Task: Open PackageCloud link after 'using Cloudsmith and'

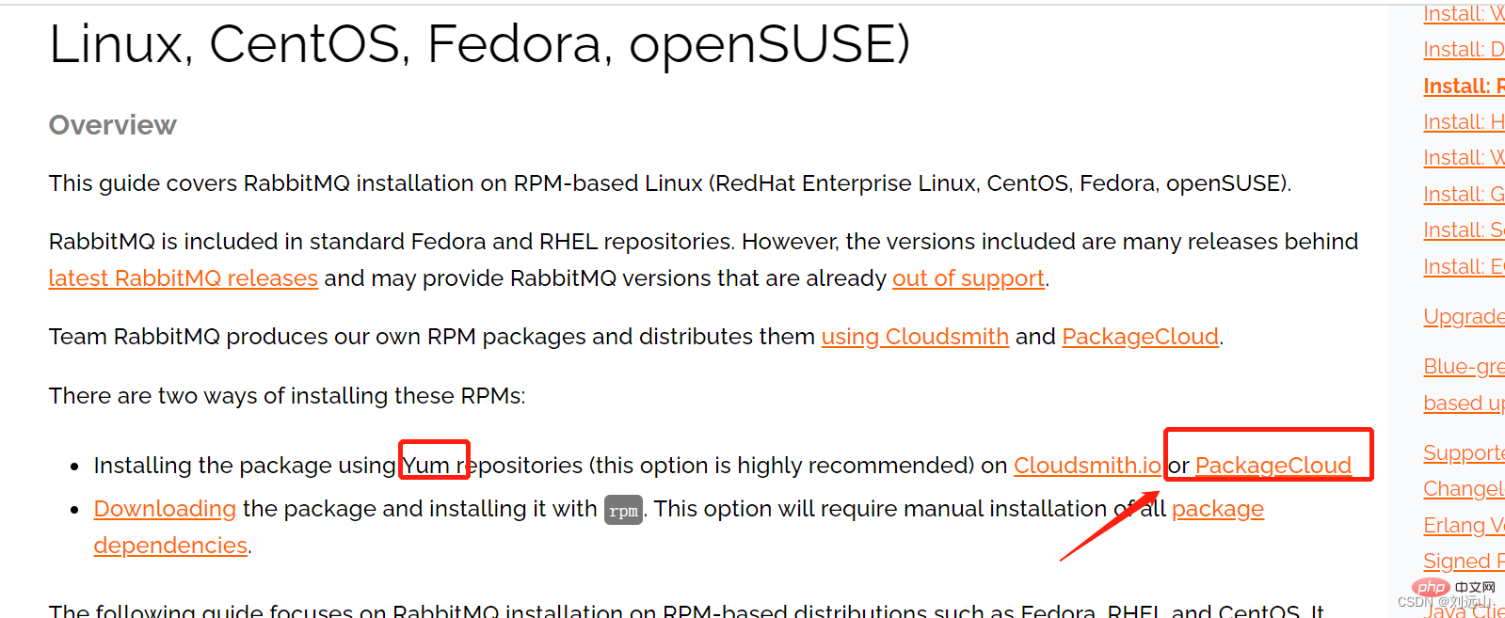Action: pos(1140,337)
